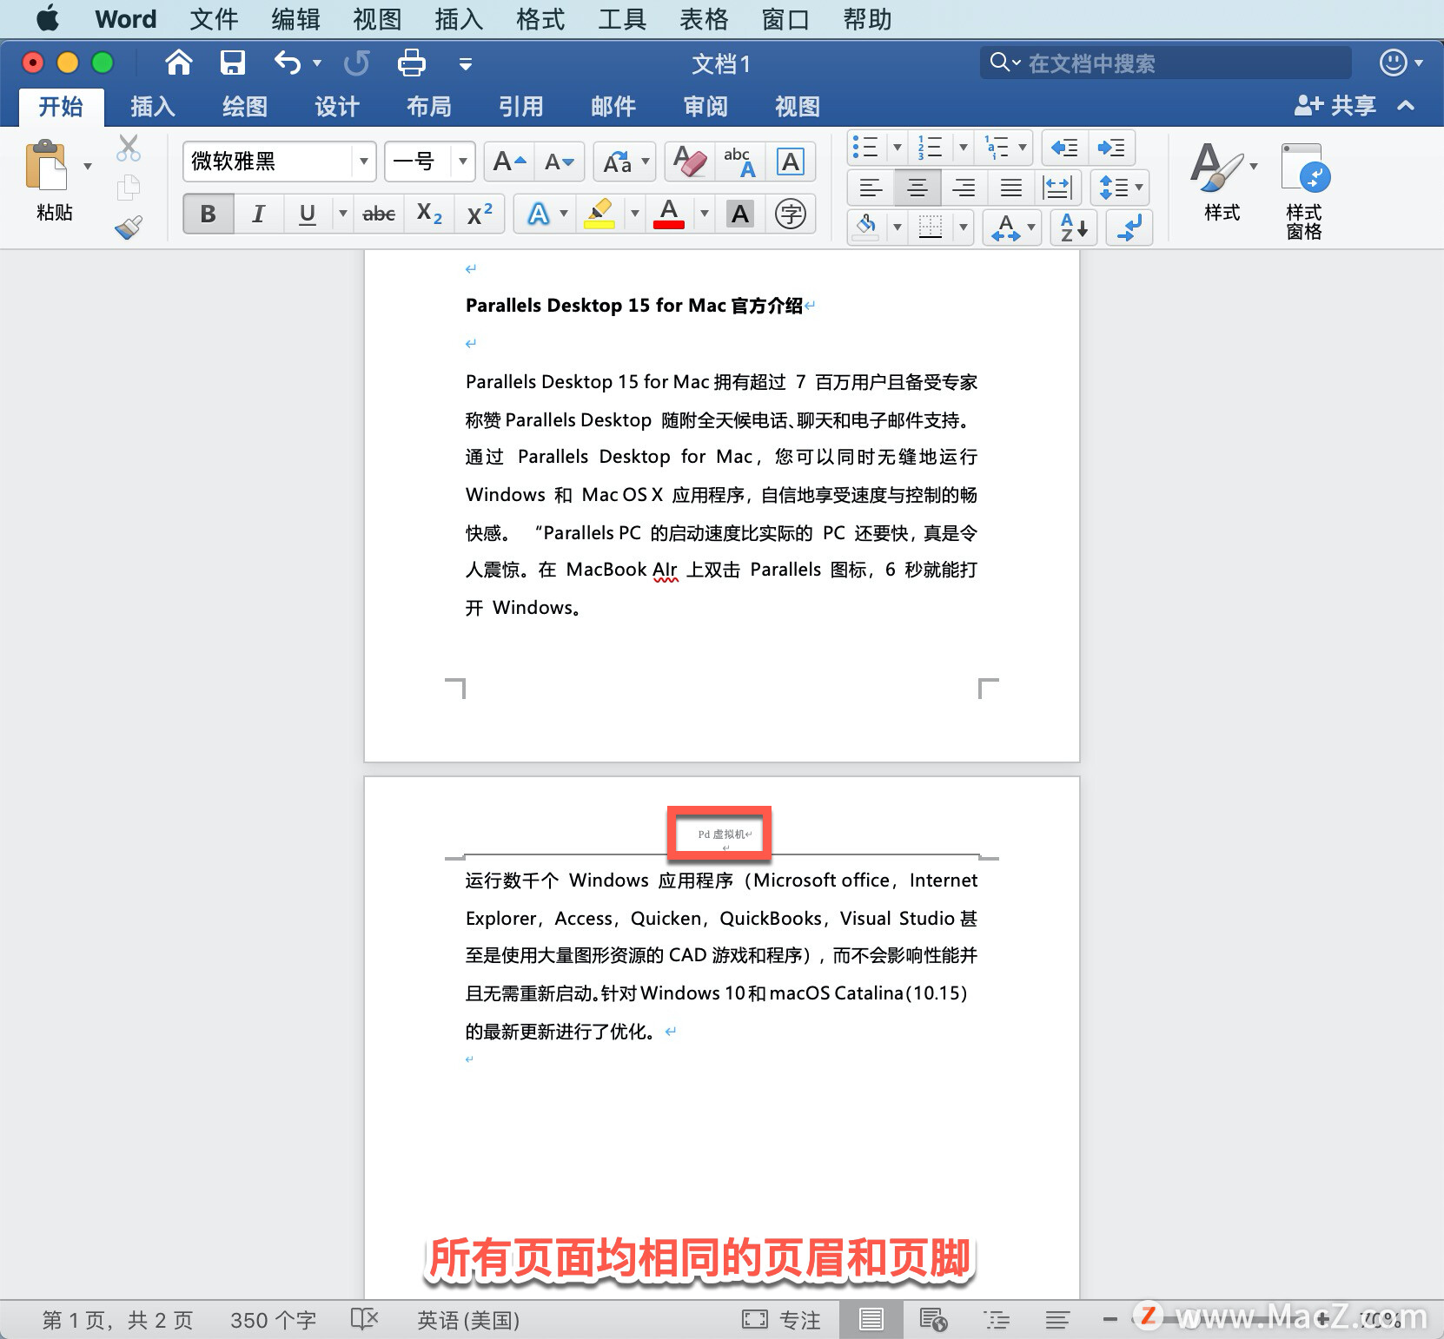
Task: Open phonetic guide abc A icon
Action: click(739, 162)
